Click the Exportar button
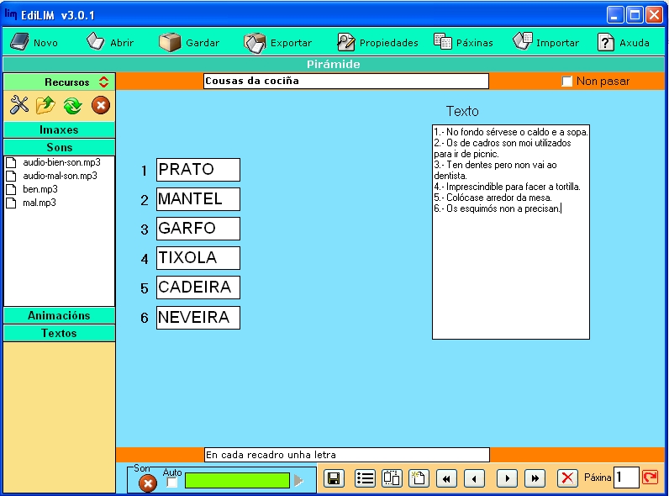 tap(278, 42)
